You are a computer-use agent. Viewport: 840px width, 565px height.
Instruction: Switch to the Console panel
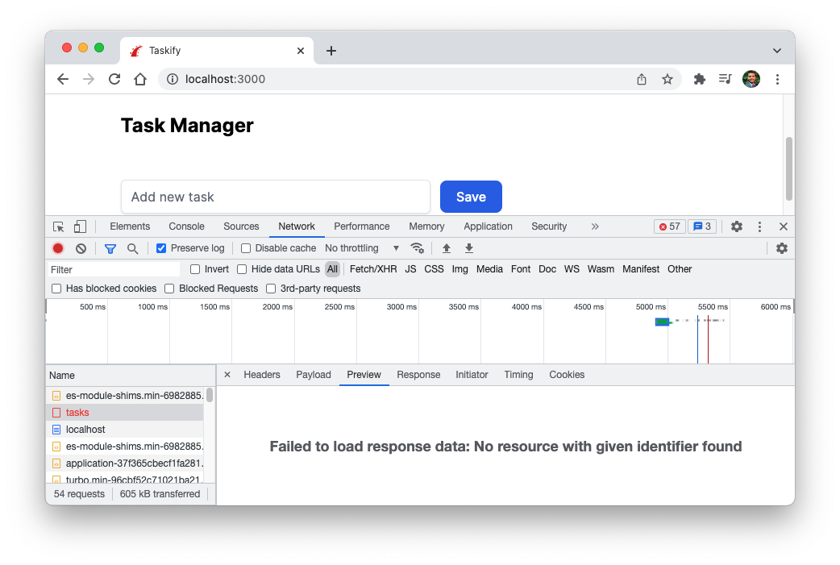click(x=186, y=226)
